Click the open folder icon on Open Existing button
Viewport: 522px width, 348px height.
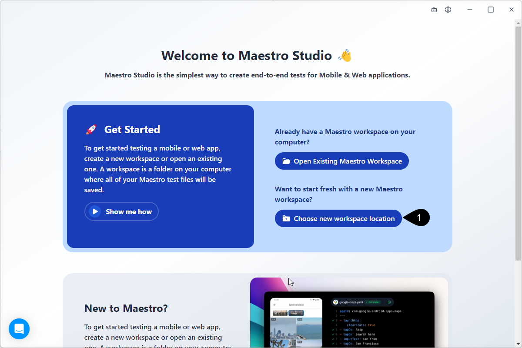(286, 161)
